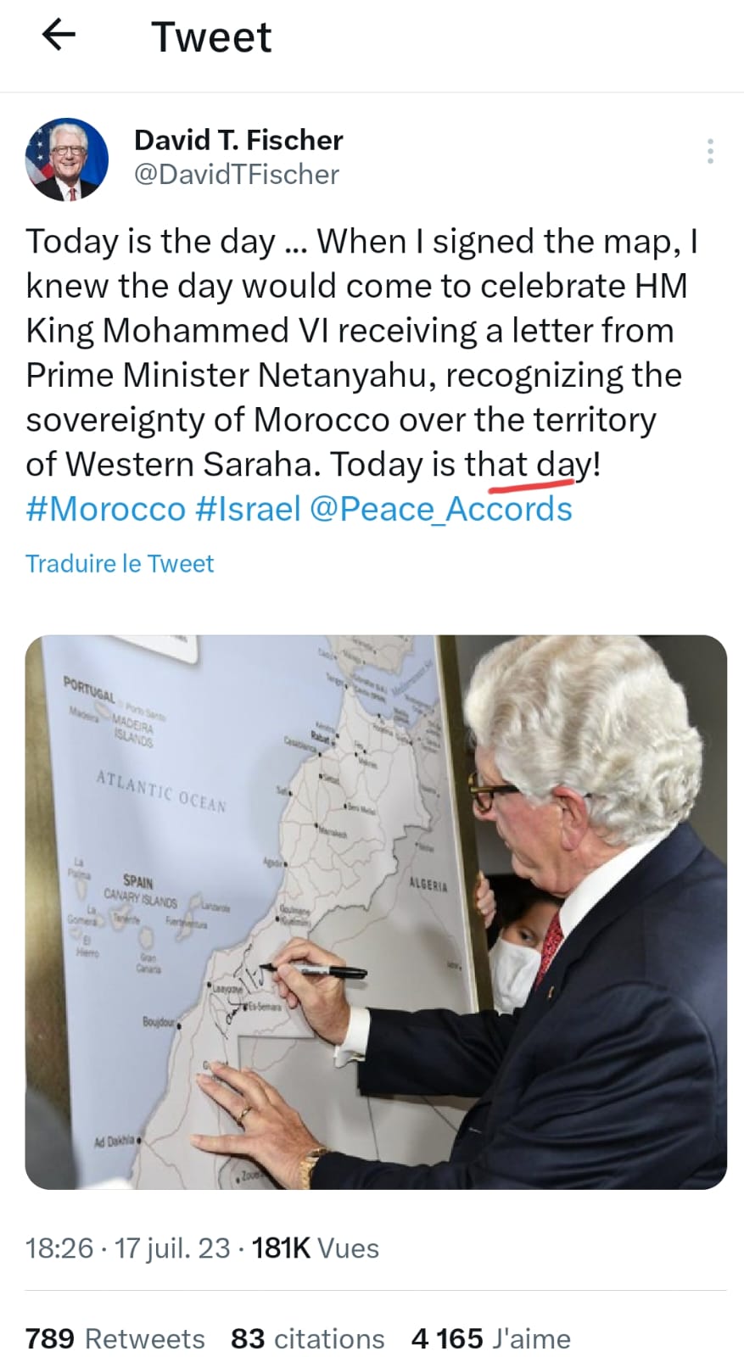Open the #Morocco hashtag

tap(106, 509)
